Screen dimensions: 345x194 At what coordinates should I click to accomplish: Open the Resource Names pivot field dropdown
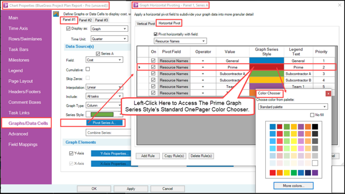tap(180, 41)
